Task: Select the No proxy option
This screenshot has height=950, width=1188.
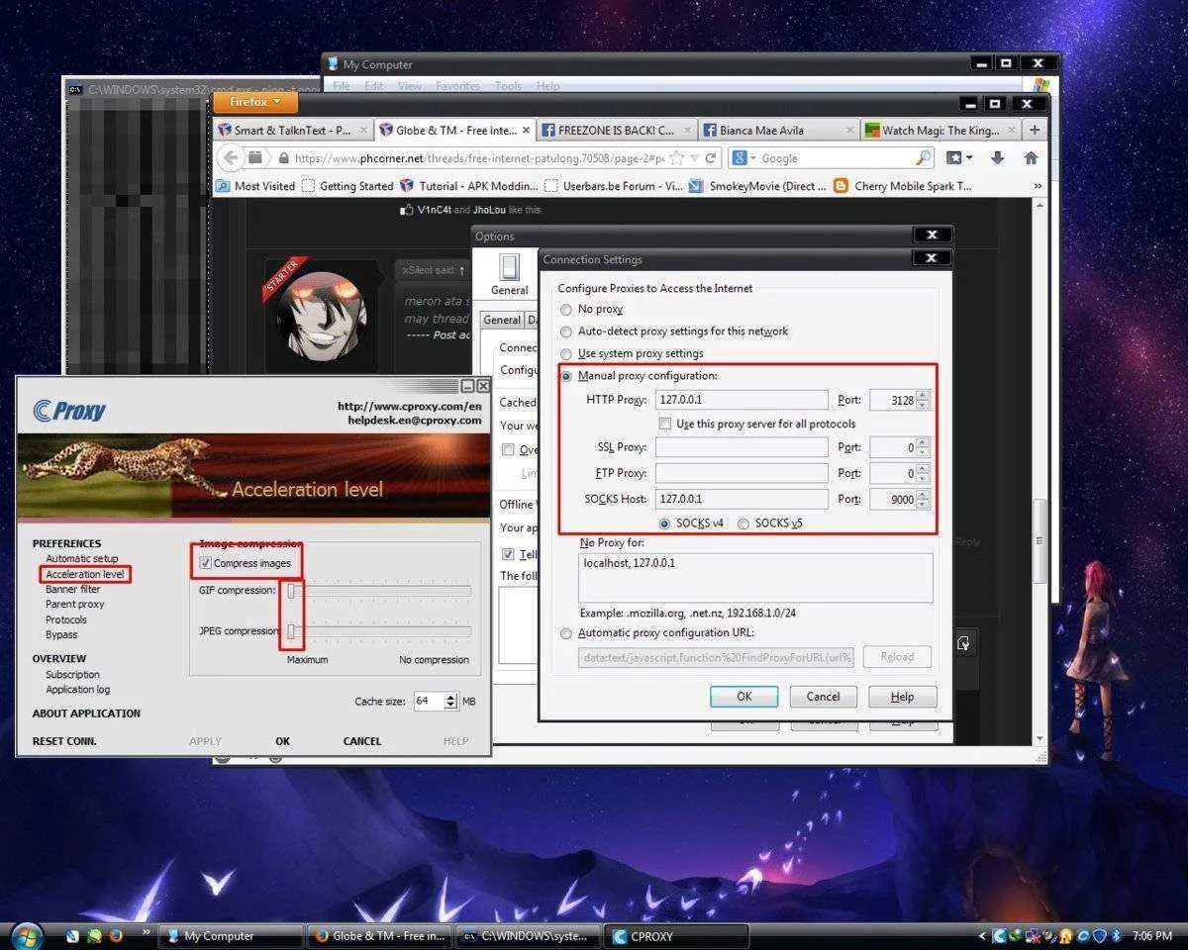Action: click(x=566, y=310)
